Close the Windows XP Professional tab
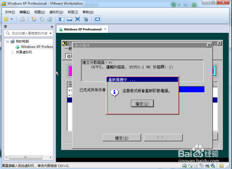 tap(105, 29)
